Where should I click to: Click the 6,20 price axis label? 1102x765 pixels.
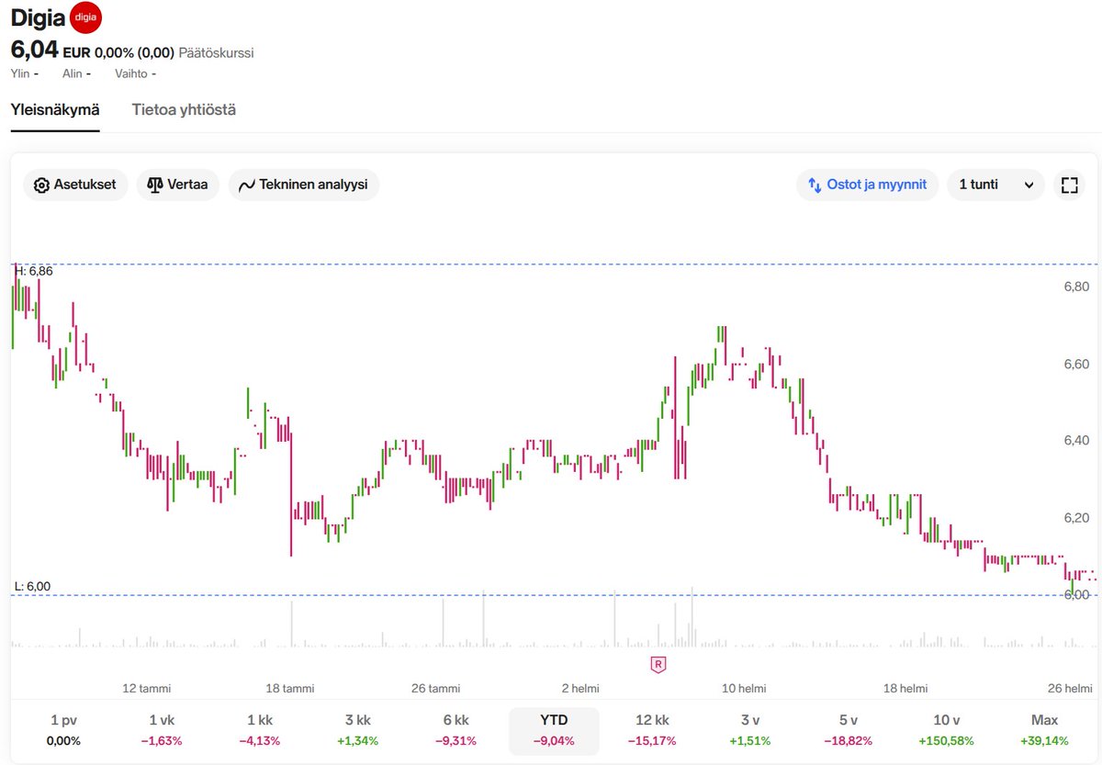1075,518
